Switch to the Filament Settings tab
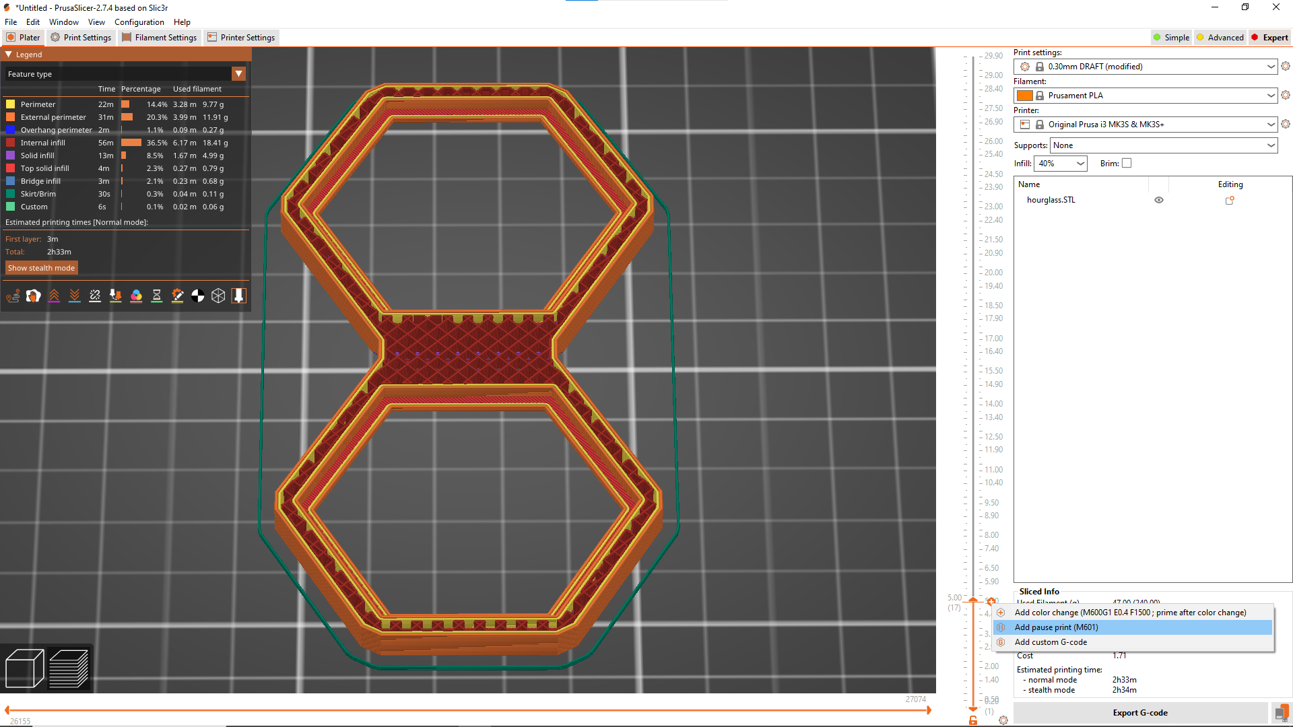 (x=160, y=37)
